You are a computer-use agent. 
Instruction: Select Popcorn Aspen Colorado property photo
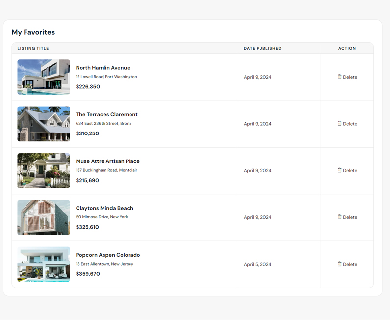pyautogui.click(x=44, y=264)
